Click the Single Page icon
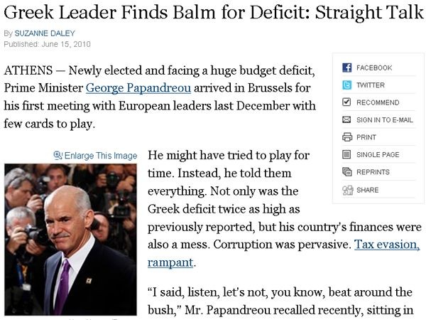 click(346, 154)
